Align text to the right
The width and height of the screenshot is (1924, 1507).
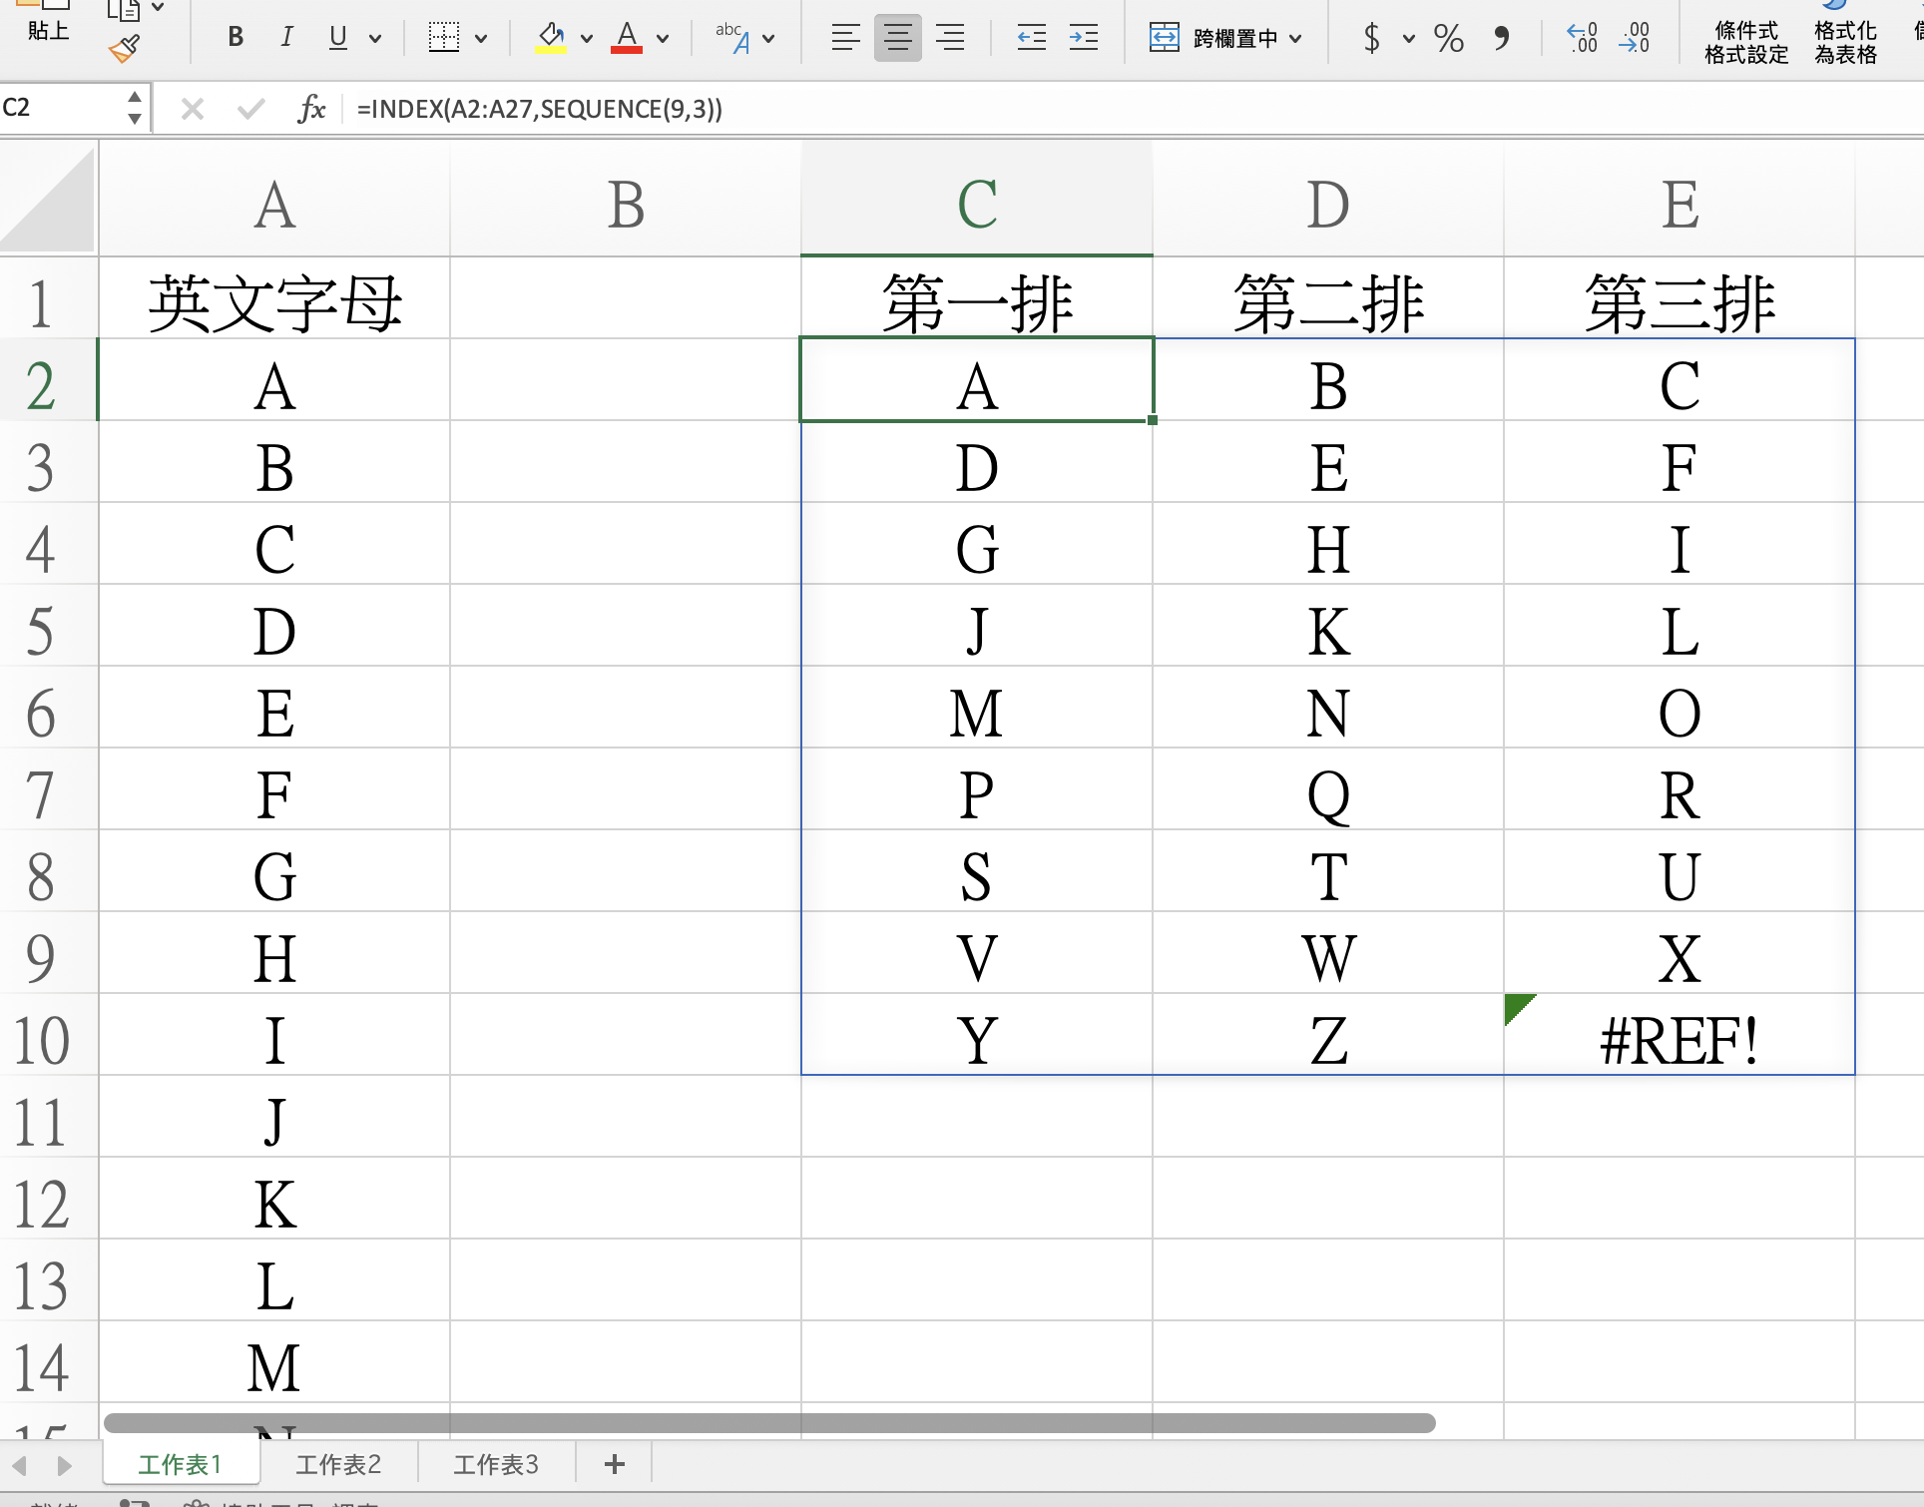[x=950, y=38]
